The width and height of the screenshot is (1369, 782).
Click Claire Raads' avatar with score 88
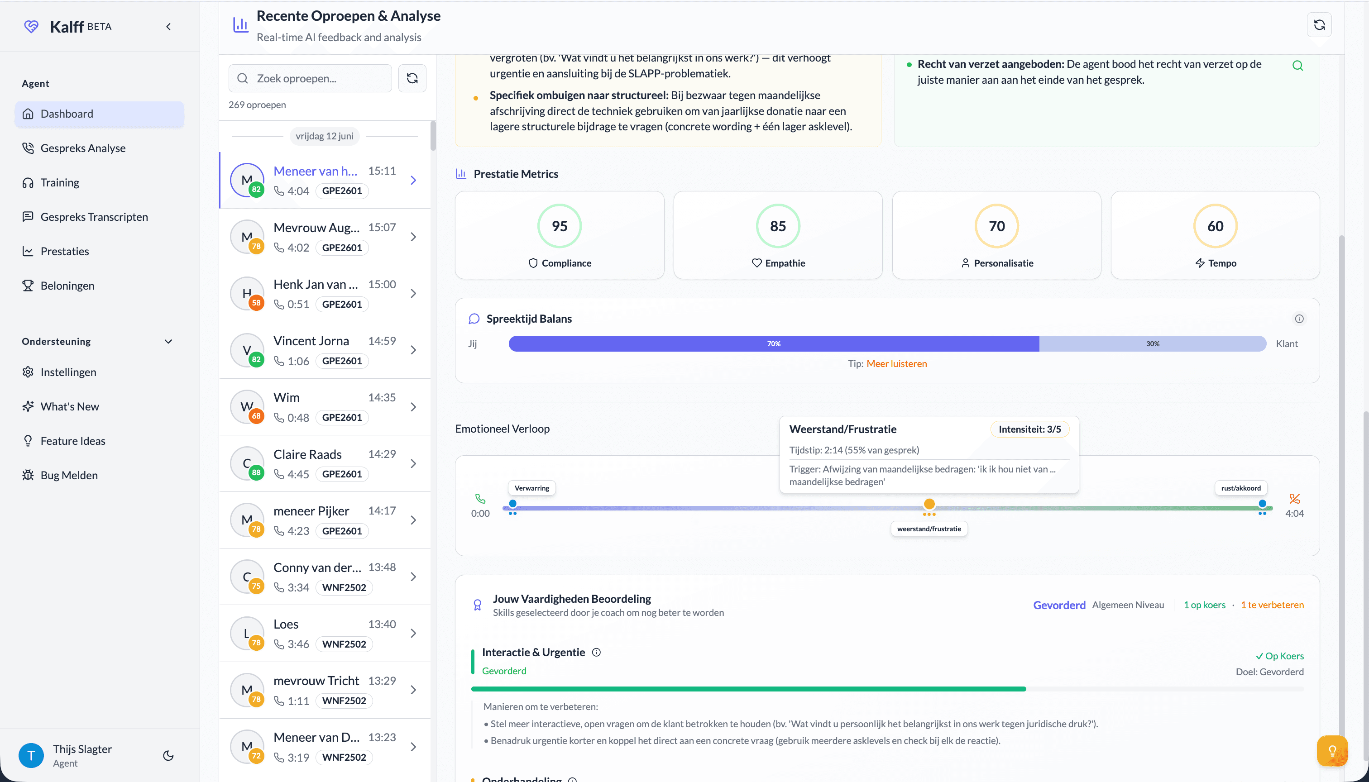[x=247, y=463]
